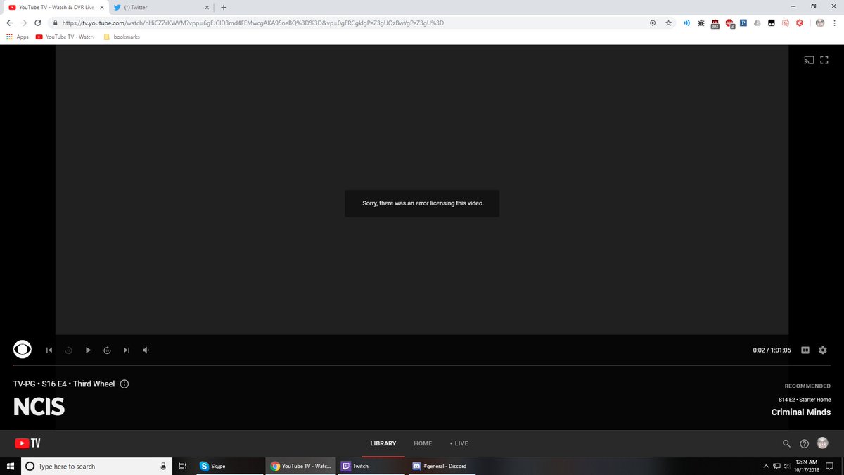Bookmark this page with the star
Screen dimensions: 844x475
(x=668, y=23)
